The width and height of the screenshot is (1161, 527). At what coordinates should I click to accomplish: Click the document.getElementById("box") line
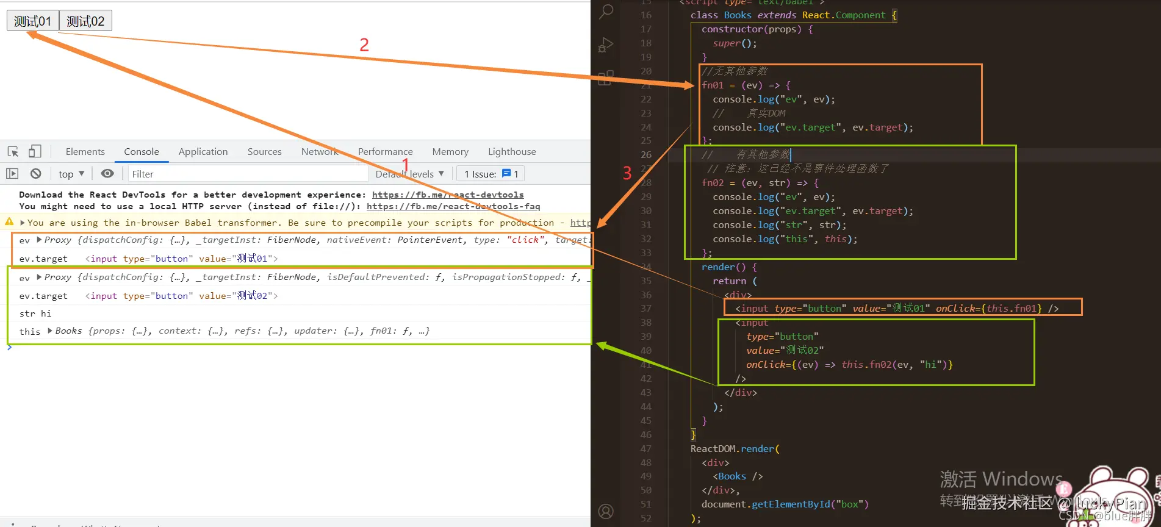785,504
